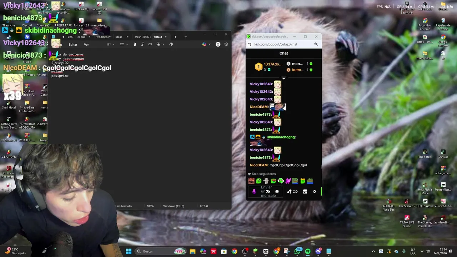Switch to the 'el que' Notepad tab
The width and height of the screenshot is (457, 257).
(81, 37)
